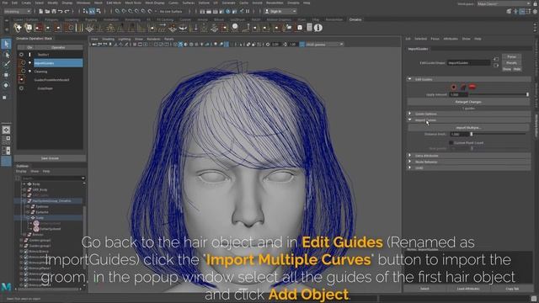
Task: Open the Outliner Display menu
Action: 21,171
